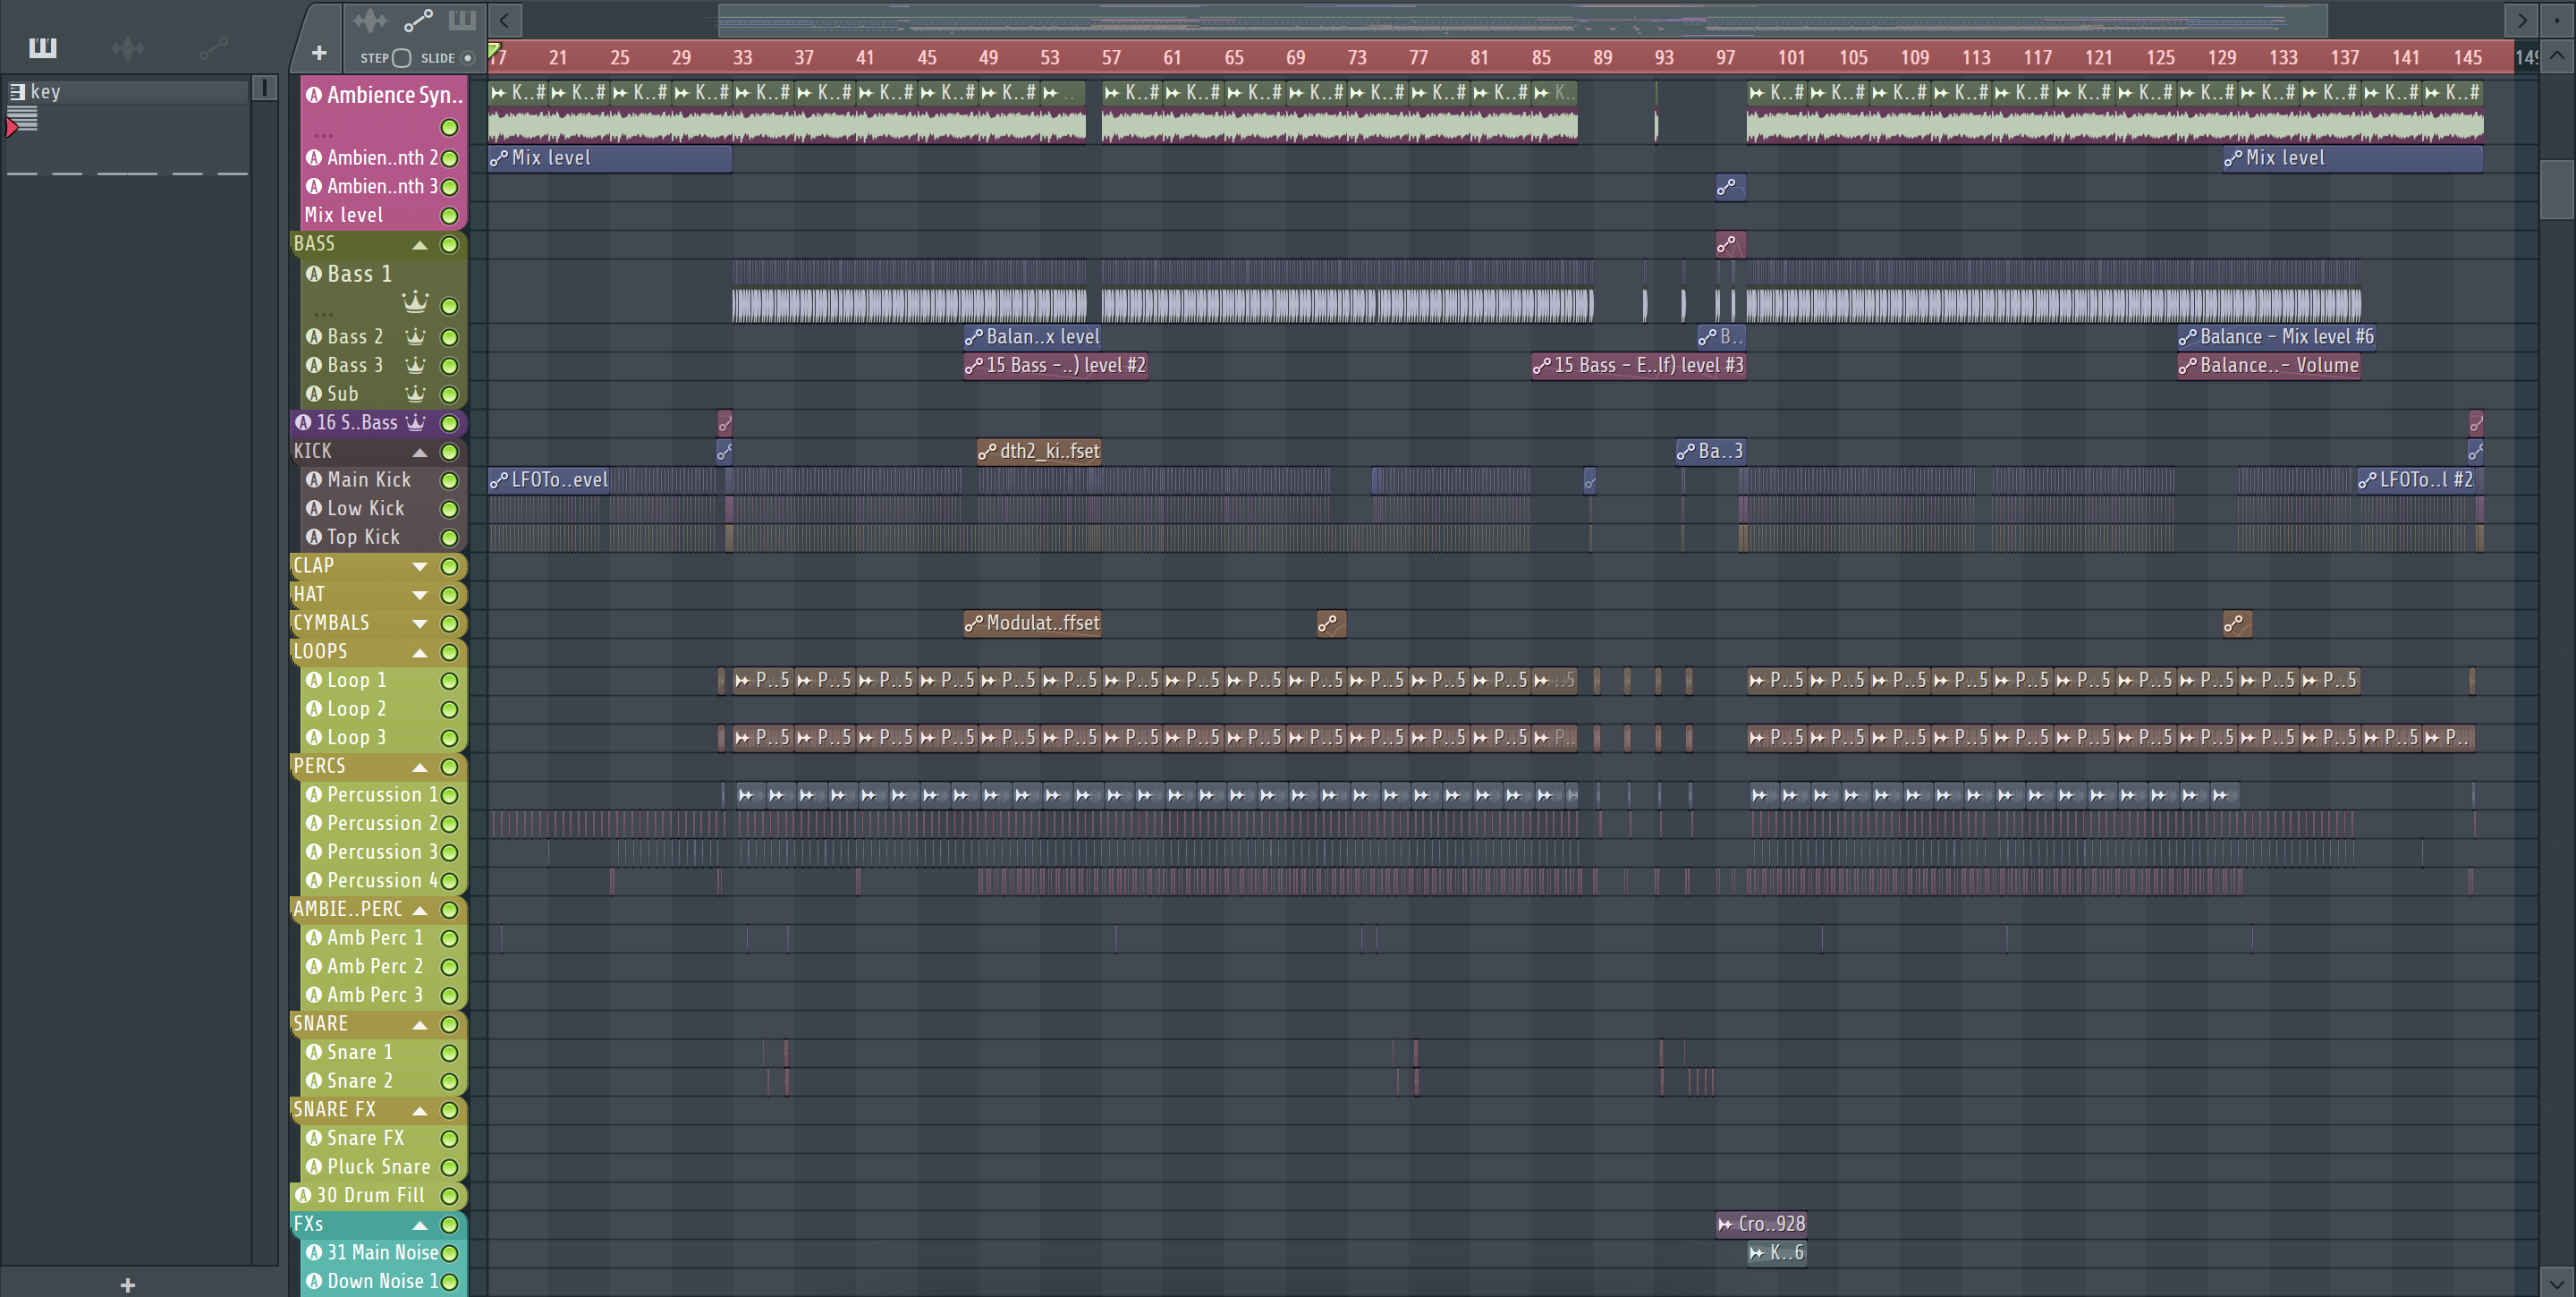Select the 'key' pattern in the picker
Image resolution: width=2576 pixels, height=1297 pixels.
coord(127,91)
